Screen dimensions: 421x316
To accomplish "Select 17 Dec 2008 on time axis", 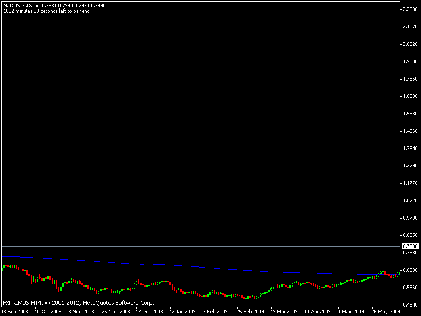I will pyautogui.click(x=149, y=311).
